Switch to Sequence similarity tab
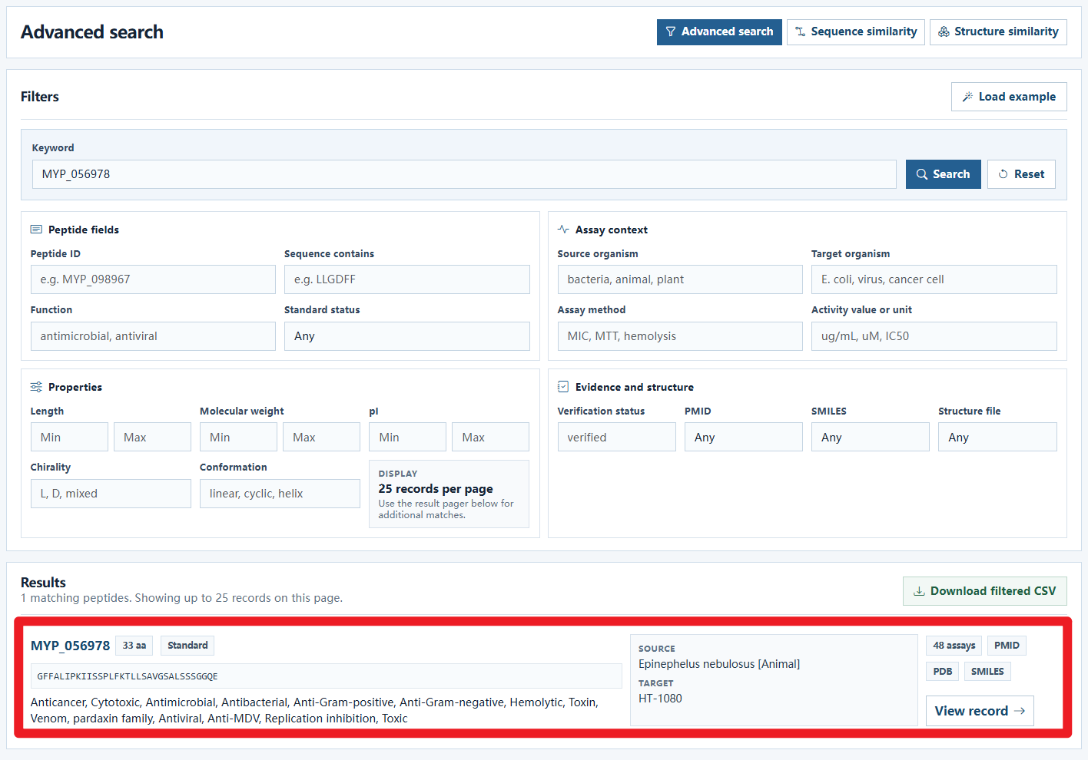1088x760 pixels. [x=856, y=31]
